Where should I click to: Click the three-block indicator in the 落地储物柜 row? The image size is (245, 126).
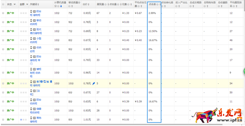(x=23, y=120)
